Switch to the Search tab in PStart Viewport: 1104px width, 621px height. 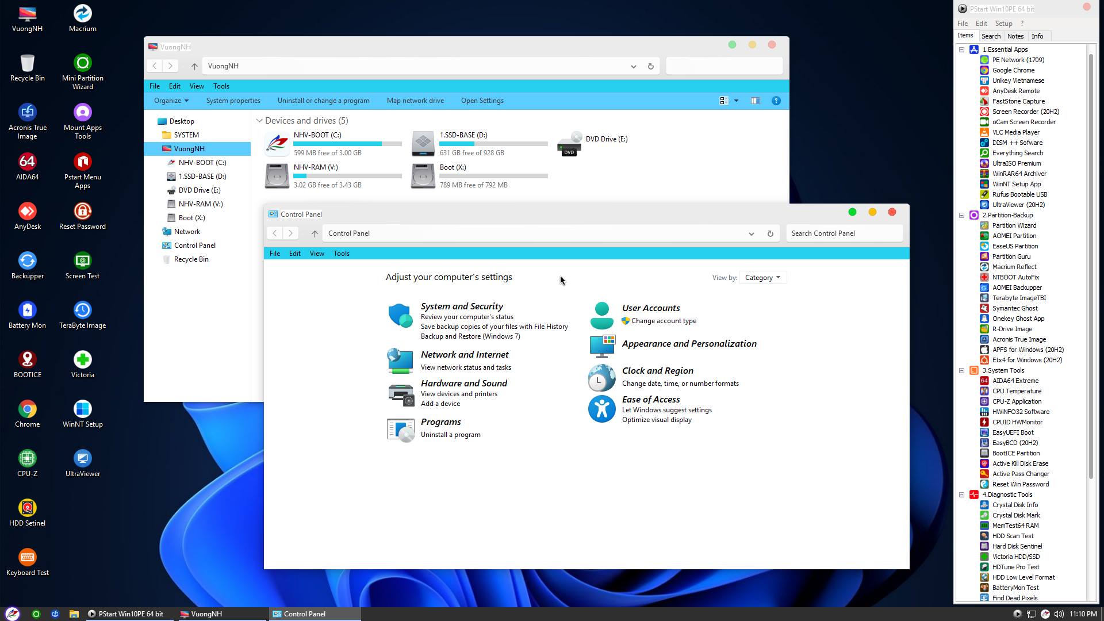(x=991, y=36)
